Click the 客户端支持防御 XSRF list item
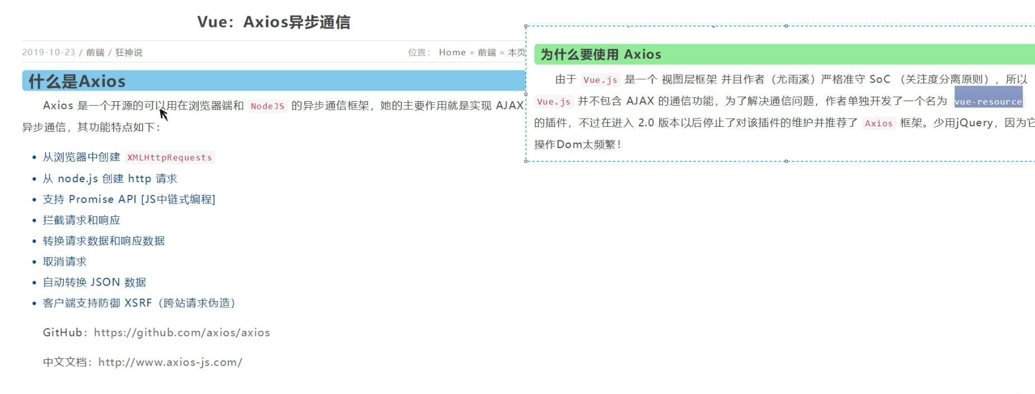The image size is (1035, 394). 139,303
